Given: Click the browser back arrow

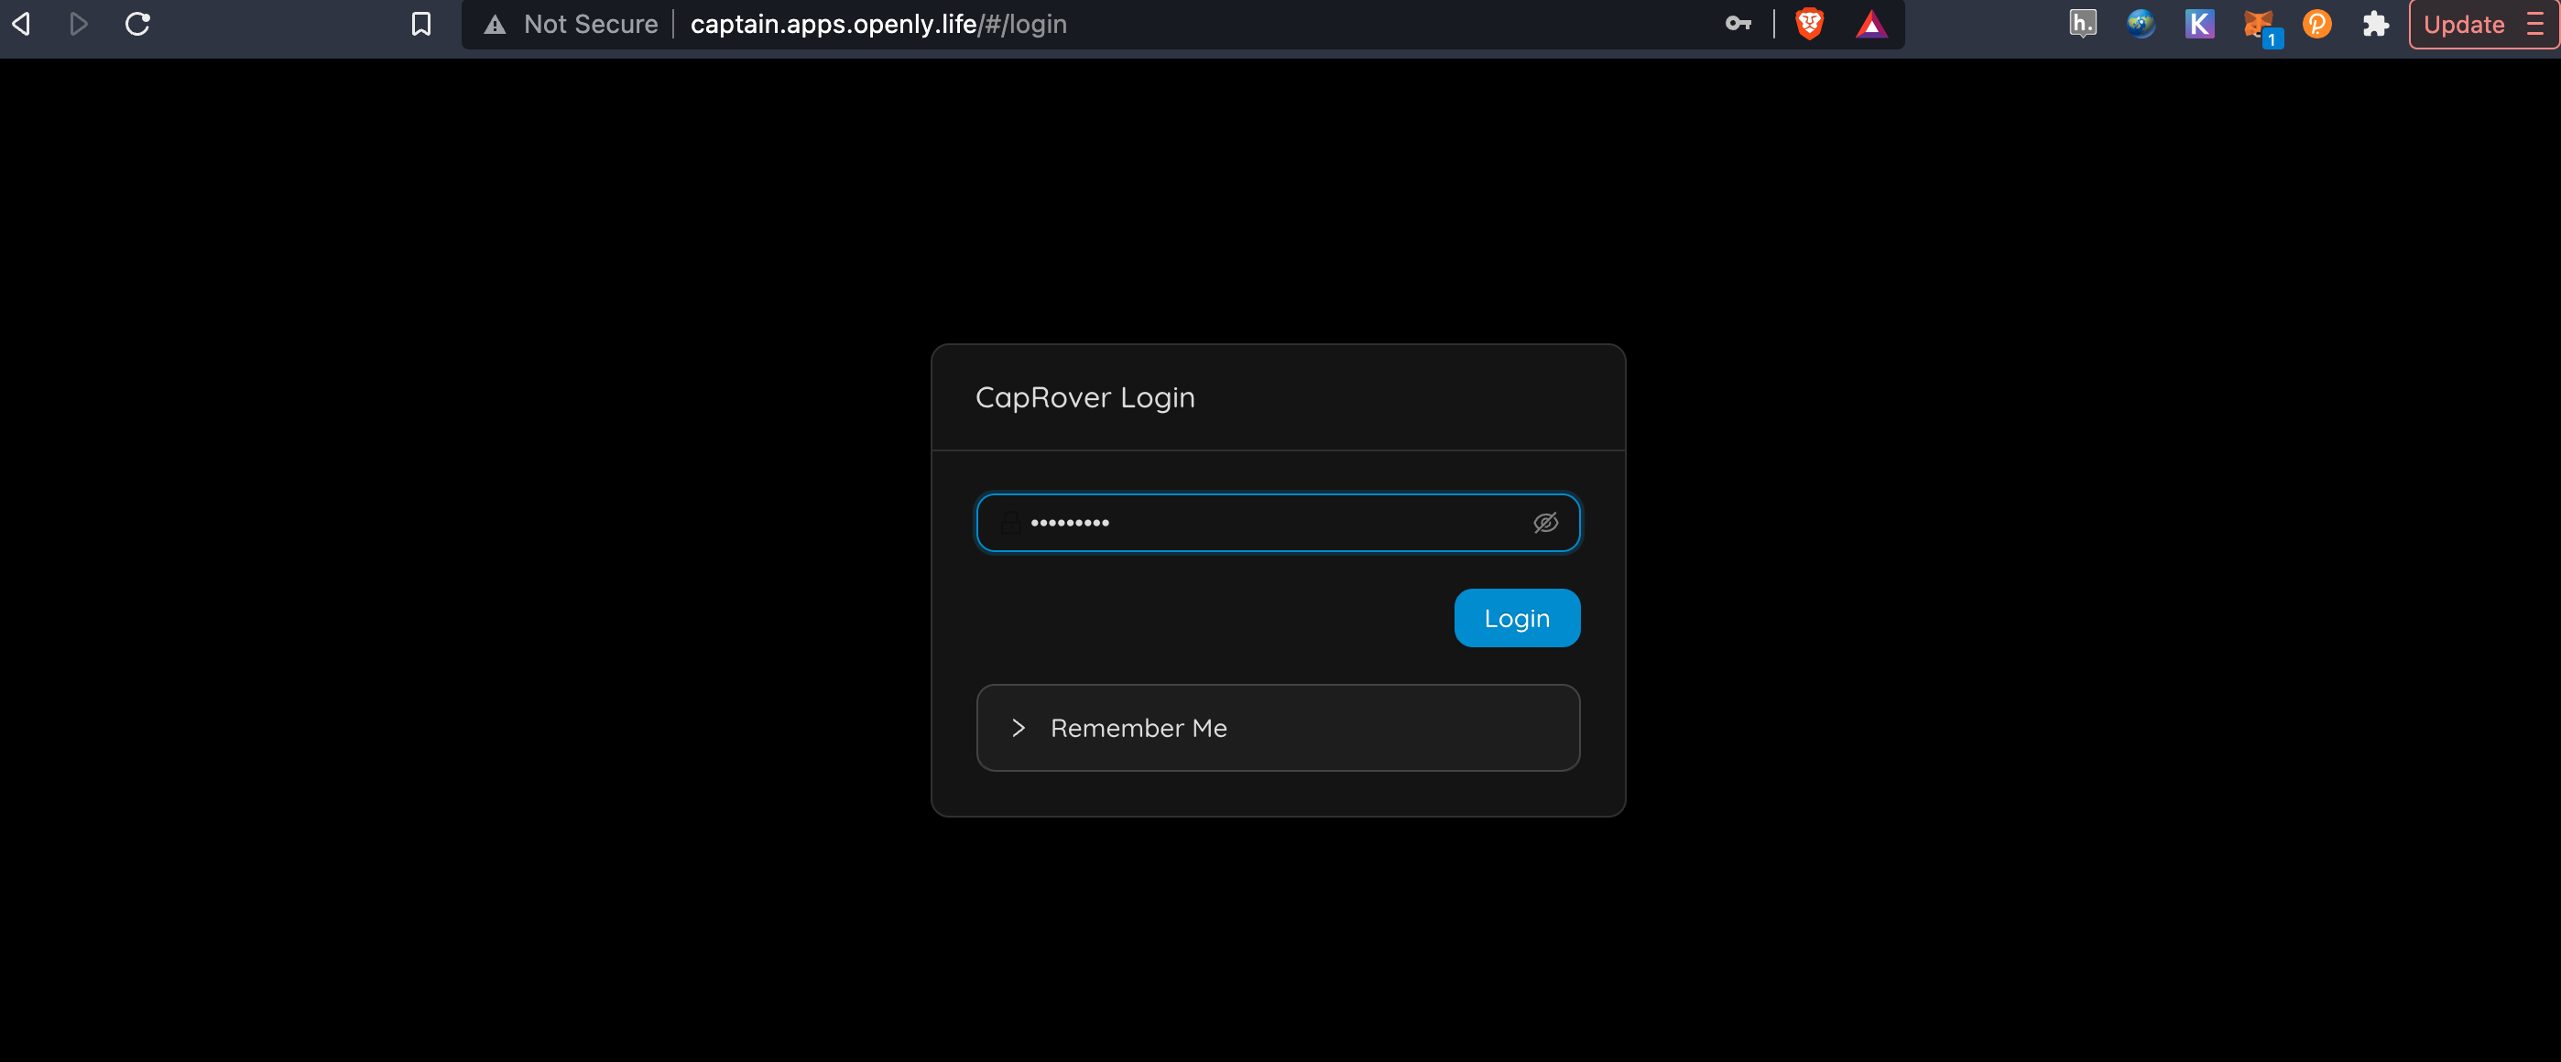Looking at the screenshot, I should point(22,24).
